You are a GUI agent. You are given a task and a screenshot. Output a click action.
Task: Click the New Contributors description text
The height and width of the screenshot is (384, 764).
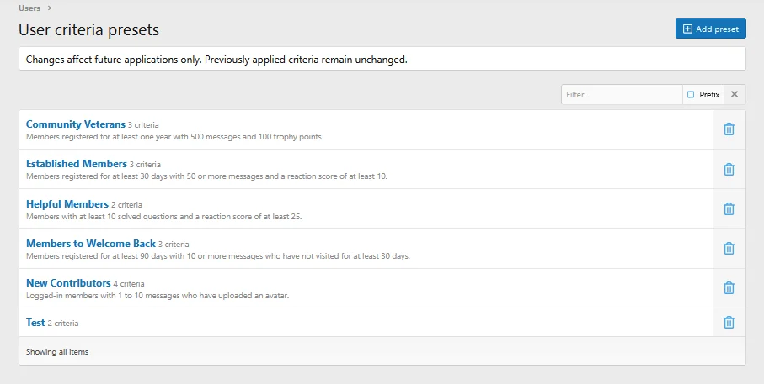(x=158, y=295)
